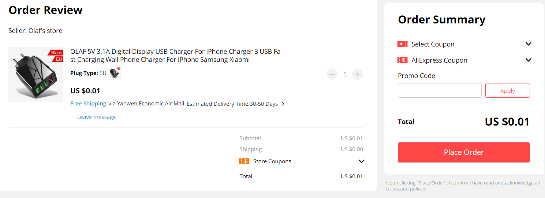
Task: Click the Place Order button
Action: point(464,152)
